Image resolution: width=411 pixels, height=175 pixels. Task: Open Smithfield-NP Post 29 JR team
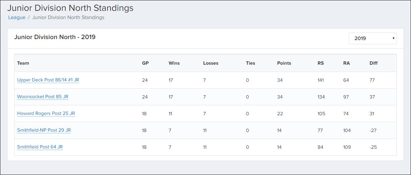click(x=44, y=130)
